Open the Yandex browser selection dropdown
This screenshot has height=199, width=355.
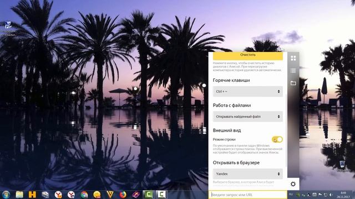pyautogui.click(x=248, y=174)
